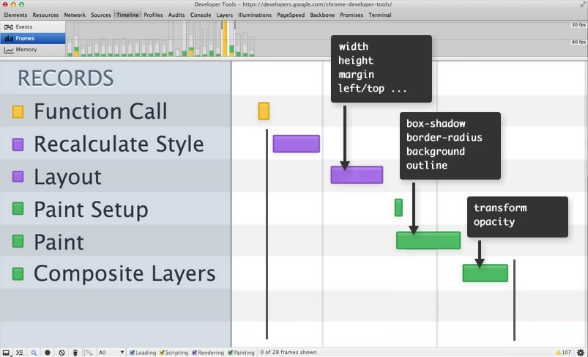
Task: Toggle the Rendering filter checkbox
Action: (194, 353)
